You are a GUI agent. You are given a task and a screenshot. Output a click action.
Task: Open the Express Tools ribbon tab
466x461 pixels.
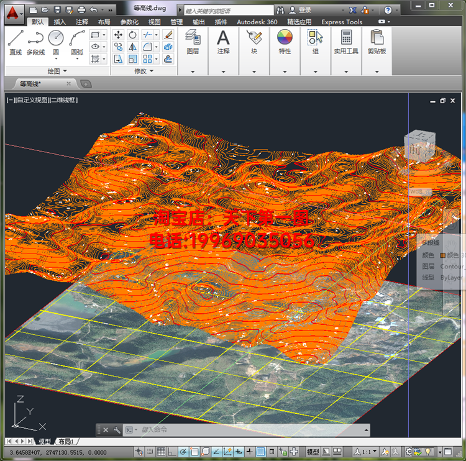click(342, 22)
